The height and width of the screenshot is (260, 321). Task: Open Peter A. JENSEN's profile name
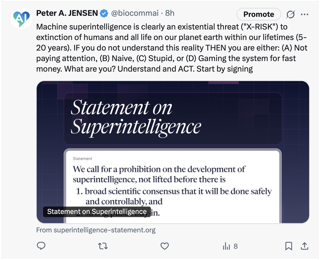coord(67,13)
